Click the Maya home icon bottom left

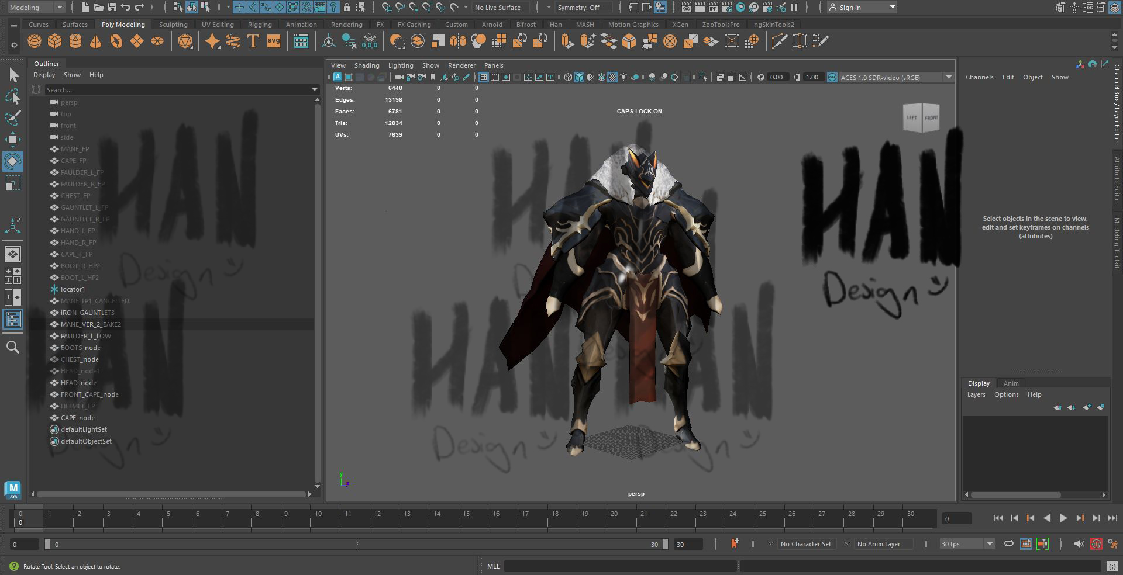pyautogui.click(x=13, y=490)
